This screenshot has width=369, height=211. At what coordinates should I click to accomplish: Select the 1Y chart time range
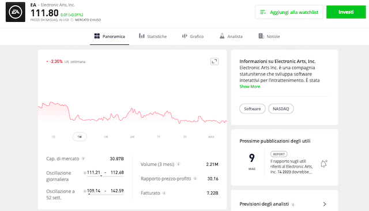tap(159, 137)
